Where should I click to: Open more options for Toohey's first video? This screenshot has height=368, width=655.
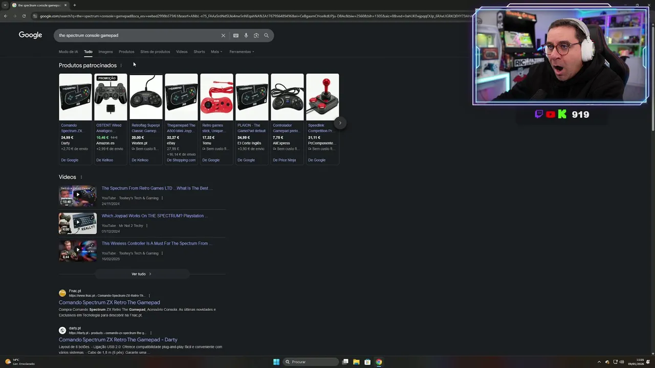click(x=162, y=198)
